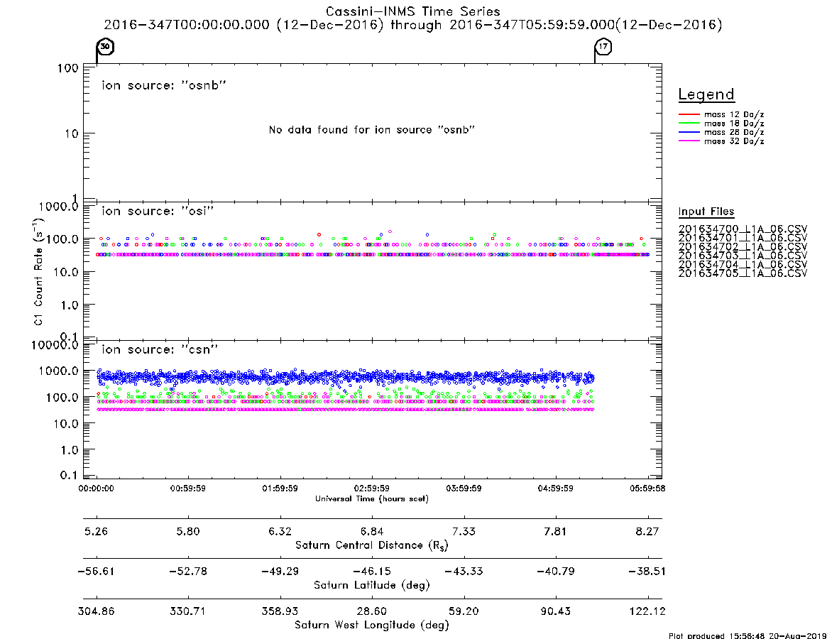
Task: Click the distance value 6.84
Action: pos(372,531)
